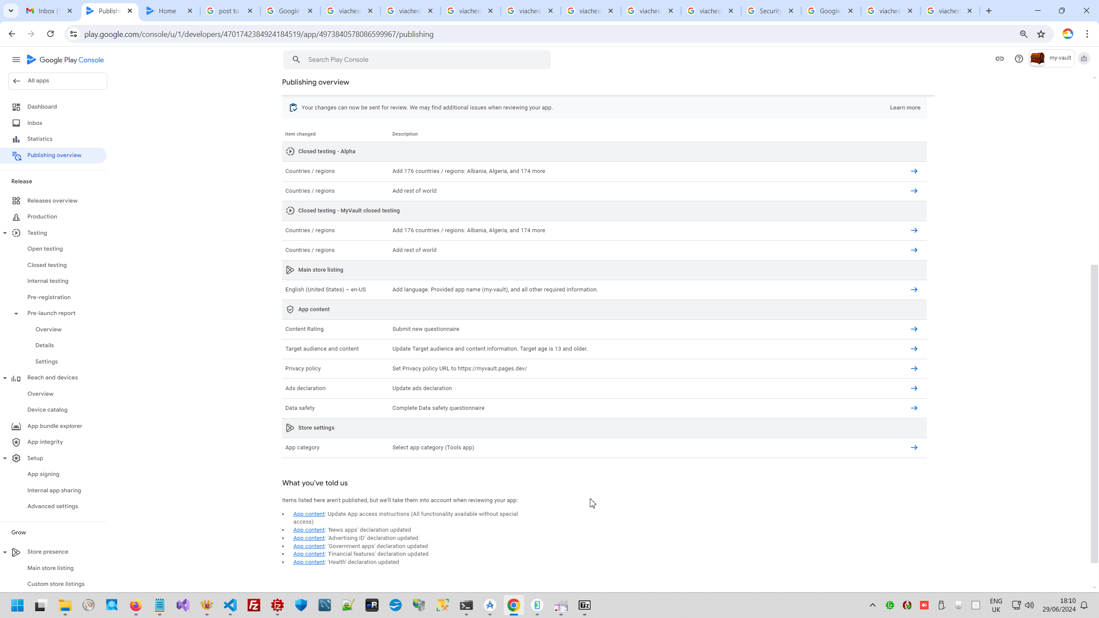Open the Play Console hamburger menu
This screenshot has height=618, width=1099.
(x=16, y=60)
